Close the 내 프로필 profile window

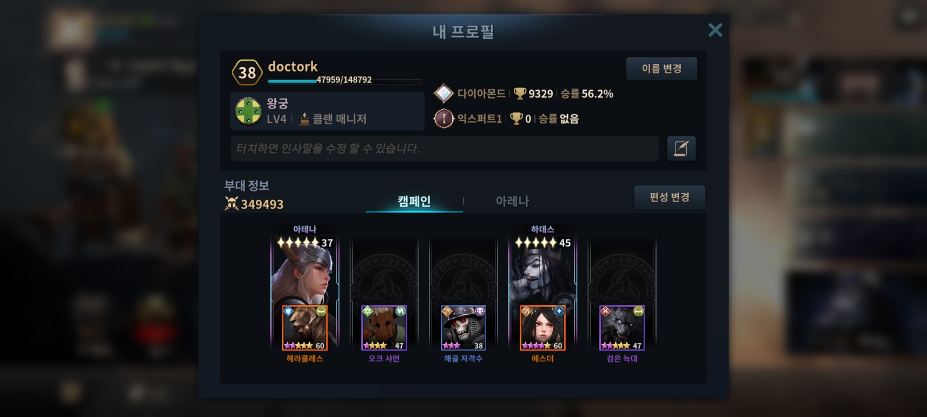(715, 30)
